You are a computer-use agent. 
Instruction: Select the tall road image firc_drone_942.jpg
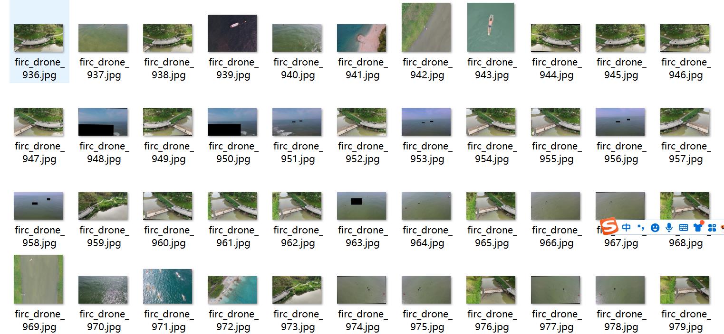pyautogui.click(x=426, y=28)
